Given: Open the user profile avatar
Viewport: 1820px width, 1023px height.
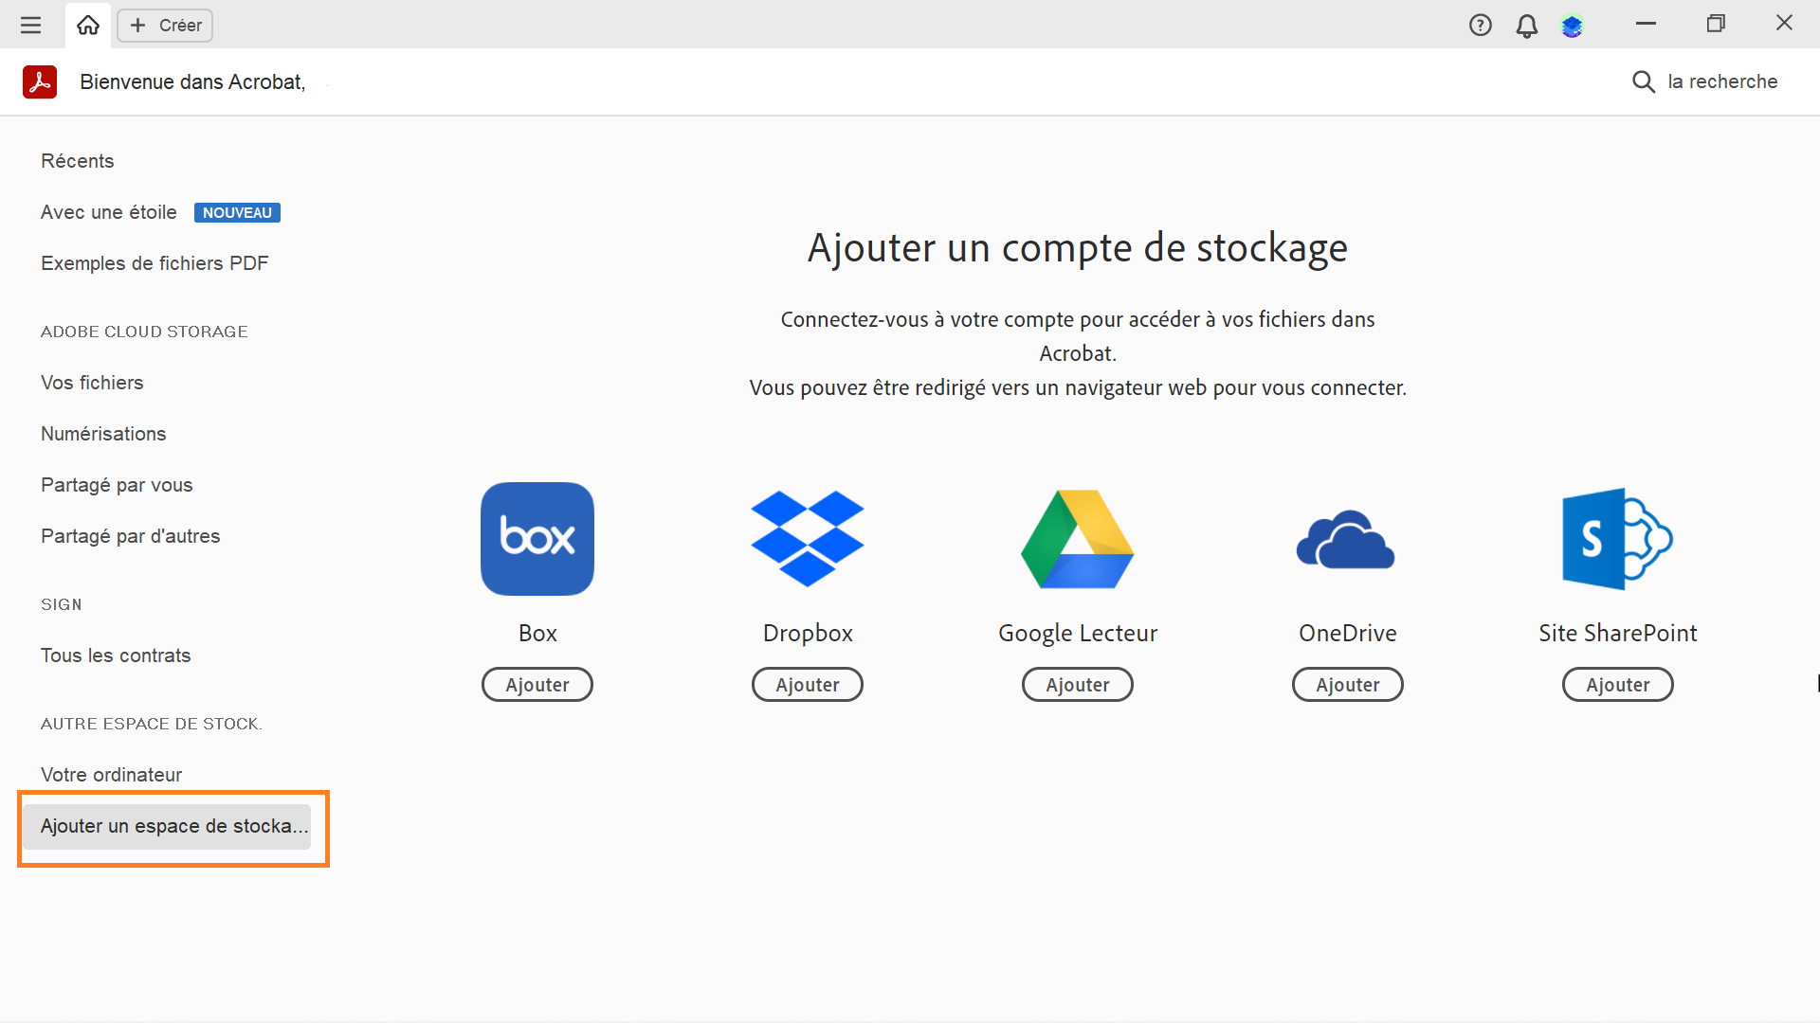Looking at the screenshot, I should click(x=1573, y=26).
